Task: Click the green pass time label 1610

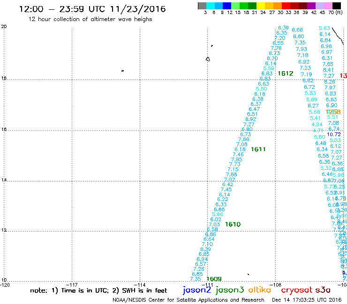Action: (233, 224)
